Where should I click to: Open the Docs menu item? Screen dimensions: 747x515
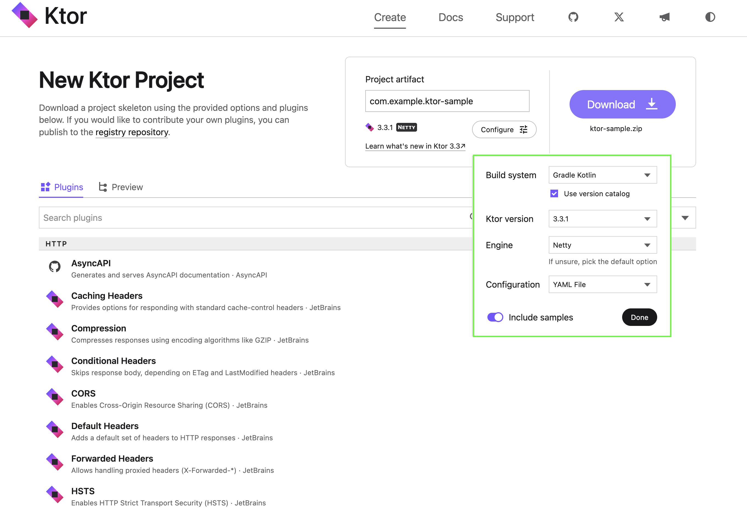pos(450,17)
